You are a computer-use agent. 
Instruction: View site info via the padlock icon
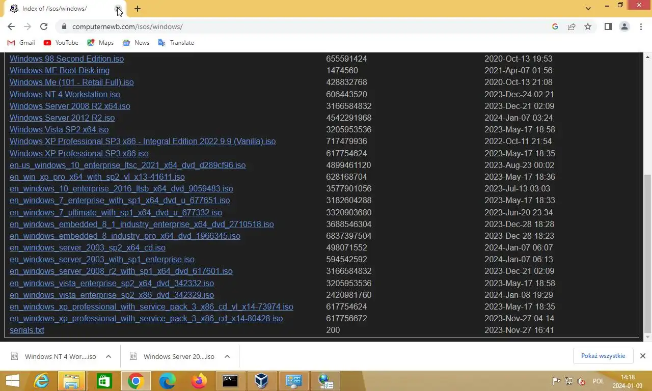click(64, 26)
